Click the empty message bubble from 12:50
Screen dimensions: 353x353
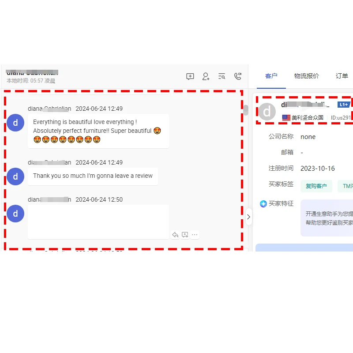pos(98,222)
